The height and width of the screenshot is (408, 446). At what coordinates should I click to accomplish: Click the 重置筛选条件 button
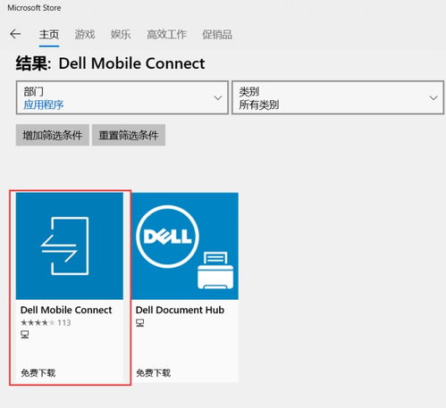129,135
